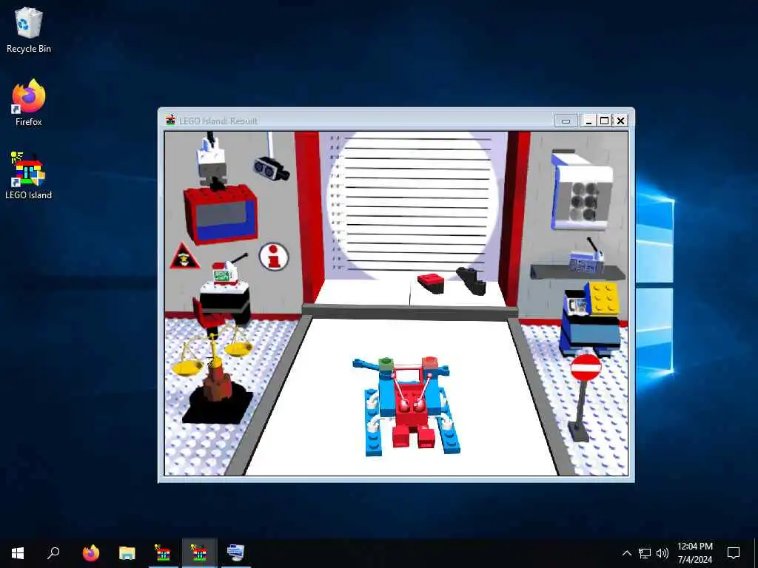The width and height of the screenshot is (758, 568).
Task: Switch to the active LEGO Island taskbar window
Action: 199,553
